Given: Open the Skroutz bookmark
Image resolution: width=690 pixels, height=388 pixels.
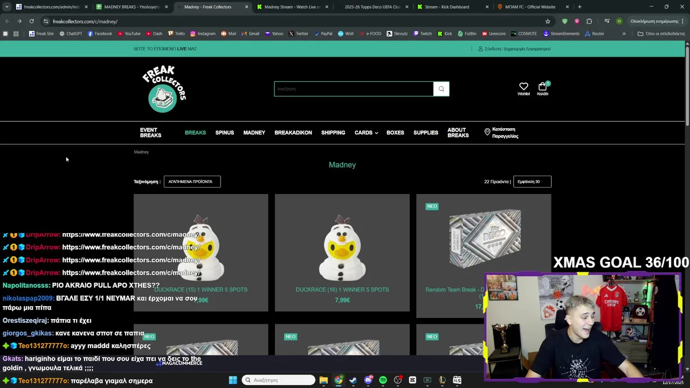Looking at the screenshot, I should click(397, 33).
